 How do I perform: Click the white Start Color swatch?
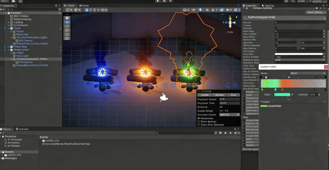[x=298, y=54]
